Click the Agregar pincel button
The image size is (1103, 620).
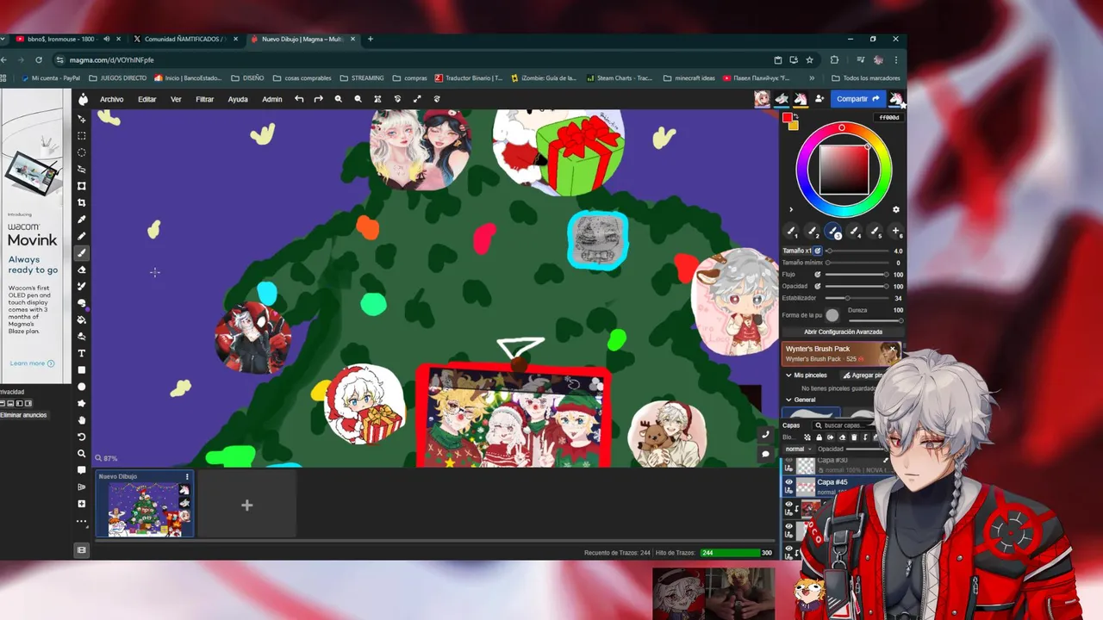tap(862, 375)
